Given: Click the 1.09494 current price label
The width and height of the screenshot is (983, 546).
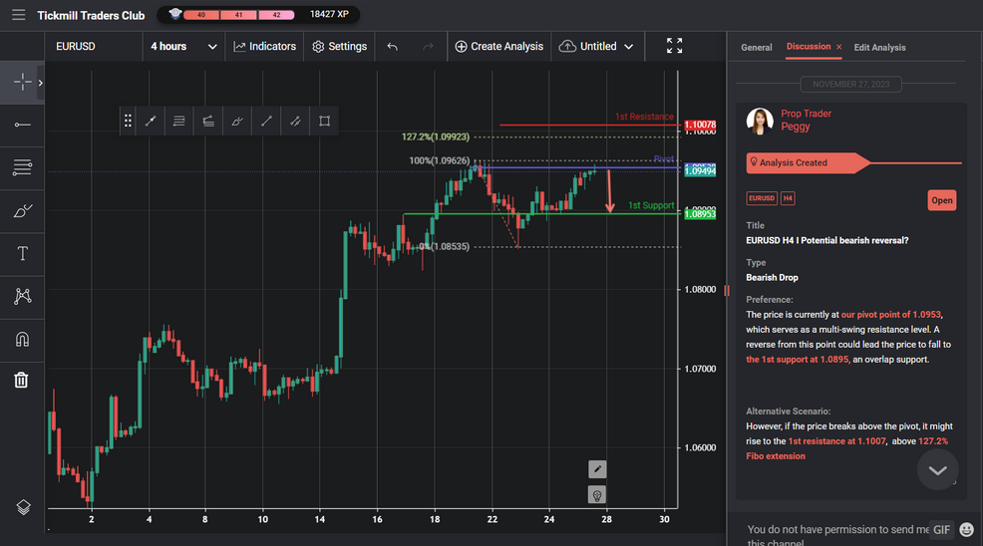Looking at the screenshot, I should coord(700,171).
